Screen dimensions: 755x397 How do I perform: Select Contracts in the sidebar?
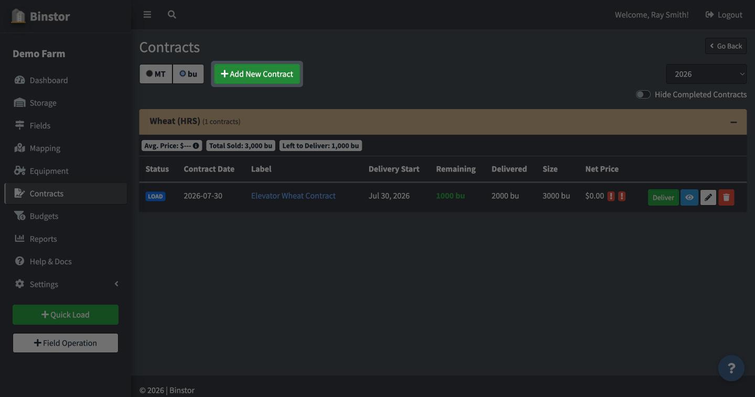point(66,194)
